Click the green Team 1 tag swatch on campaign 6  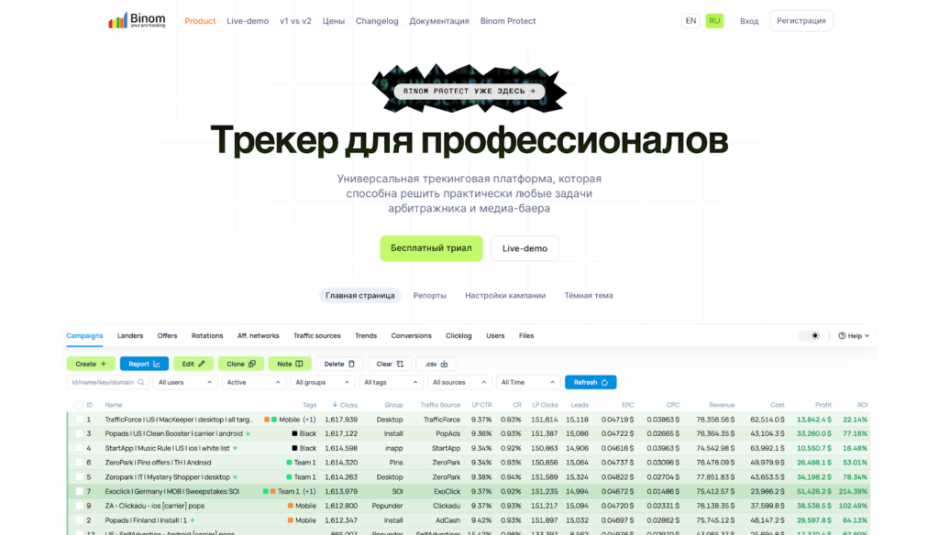(289, 463)
